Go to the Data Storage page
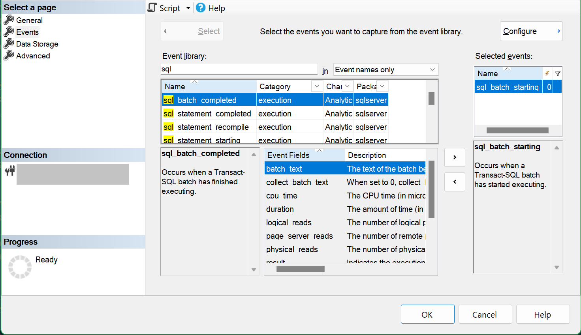Viewport: 581px width, 335px height. coord(37,44)
